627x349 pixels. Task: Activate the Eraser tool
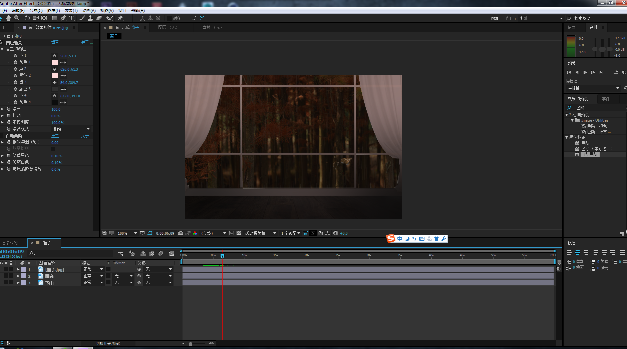[x=99, y=18]
